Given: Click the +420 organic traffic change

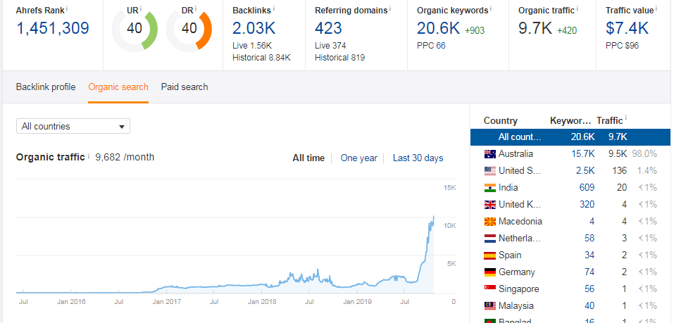Looking at the screenshot, I should click(x=567, y=30).
